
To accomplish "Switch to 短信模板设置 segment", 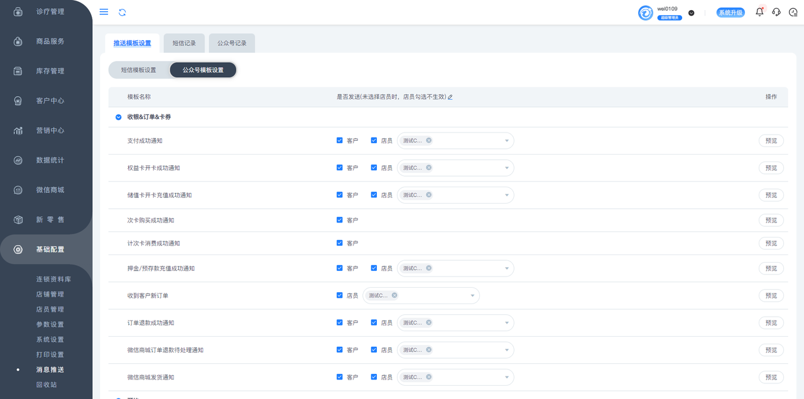I will (139, 70).
